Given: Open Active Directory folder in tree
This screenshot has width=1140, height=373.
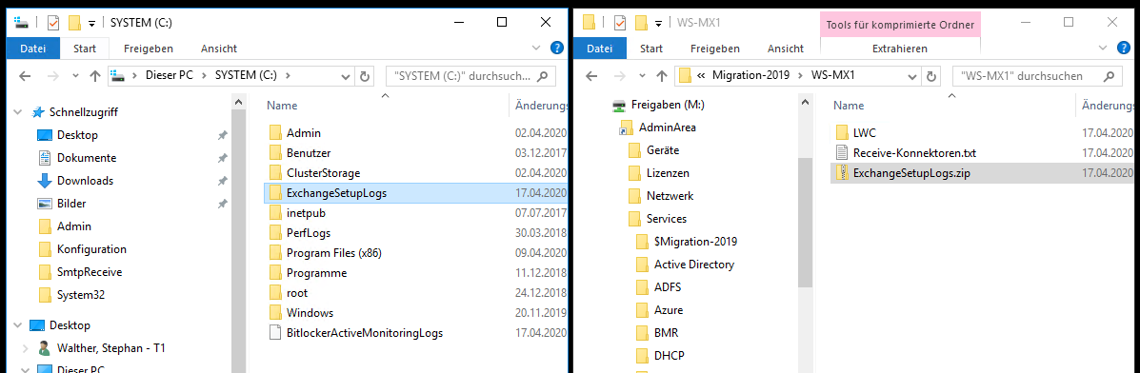Looking at the screenshot, I should 693,265.
